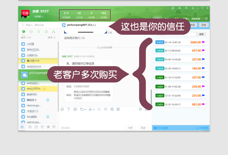Select the chat messages tab icon
This screenshot has width=228, height=155.
click(23, 32)
